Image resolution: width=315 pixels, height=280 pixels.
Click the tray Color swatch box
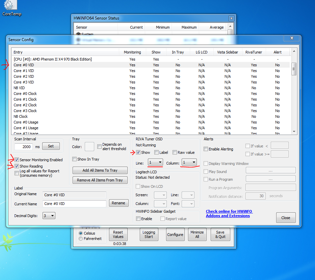coord(89,147)
